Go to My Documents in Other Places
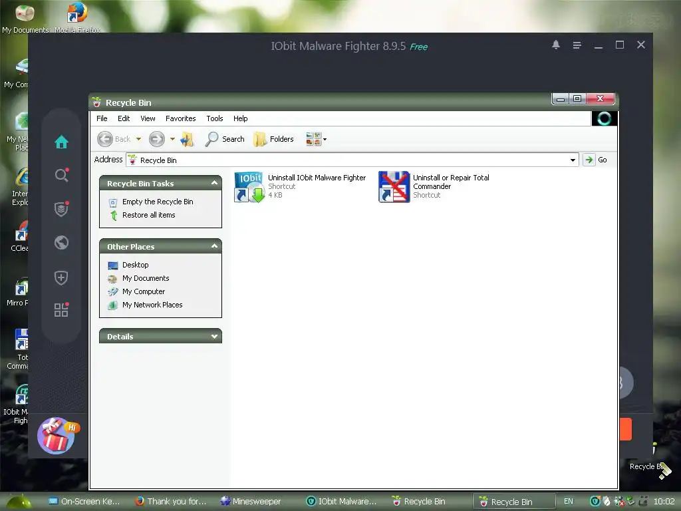 pyautogui.click(x=146, y=278)
